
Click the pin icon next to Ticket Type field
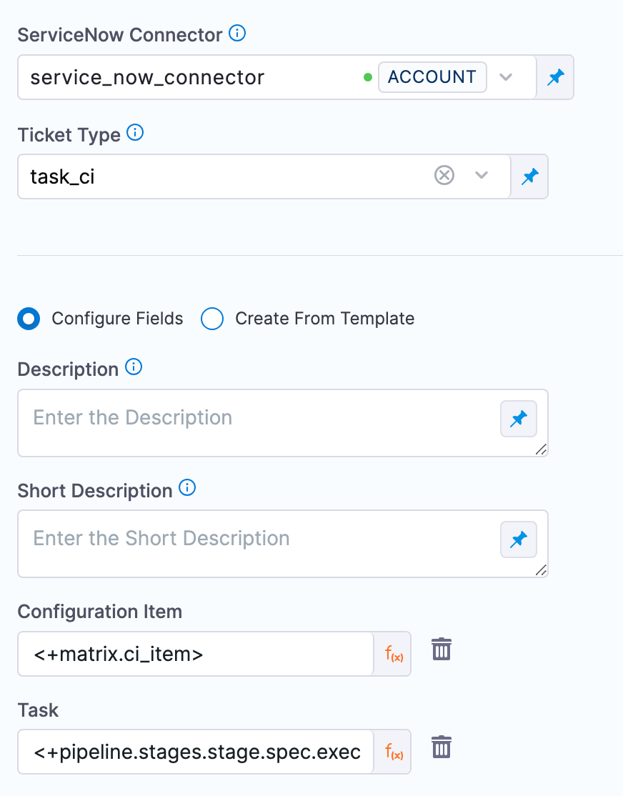pyautogui.click(x=529, y=176)
